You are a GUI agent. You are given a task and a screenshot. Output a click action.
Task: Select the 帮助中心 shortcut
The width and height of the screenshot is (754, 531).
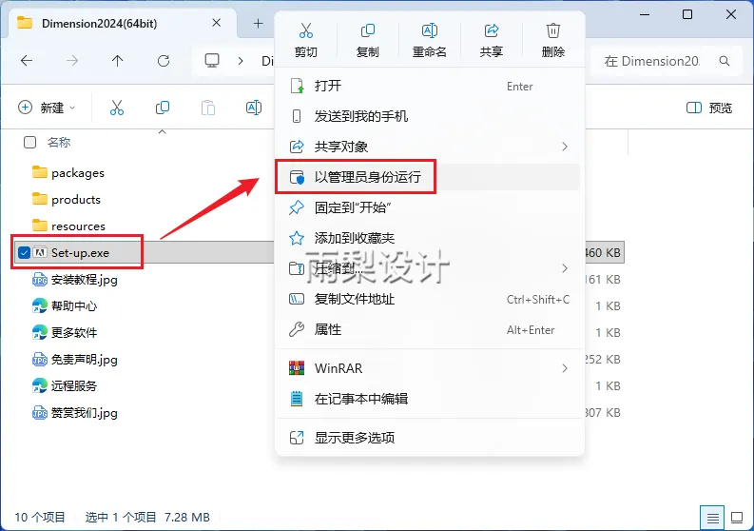click(x=65, y=306)
